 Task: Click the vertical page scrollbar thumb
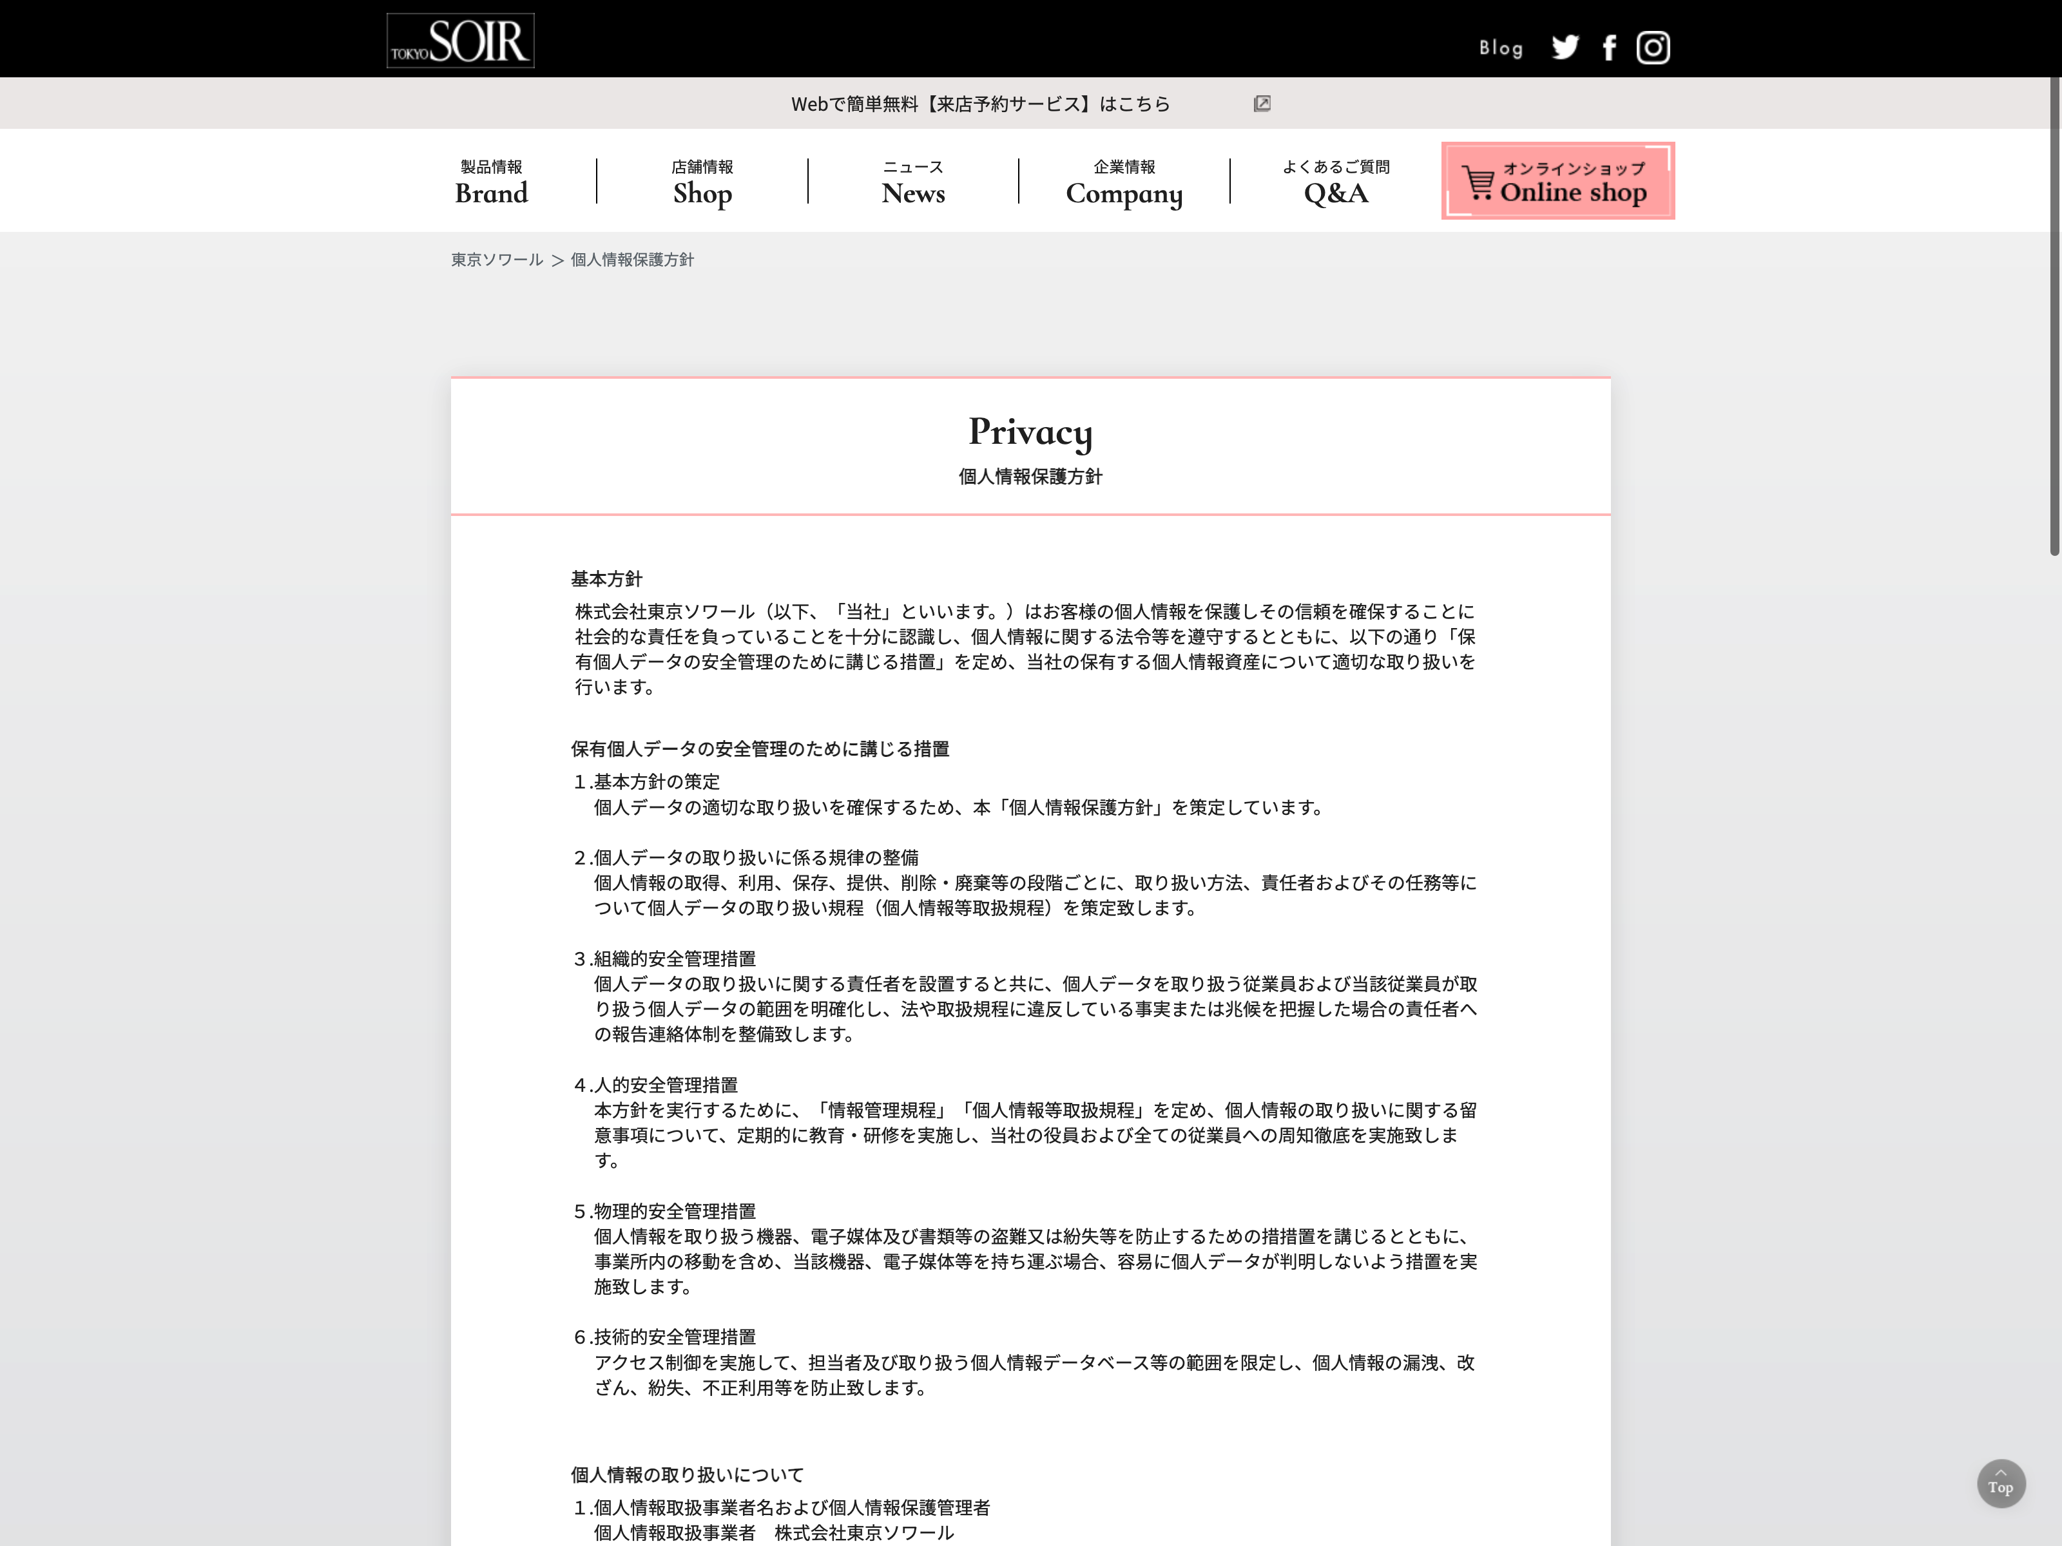pos(2054,317)
